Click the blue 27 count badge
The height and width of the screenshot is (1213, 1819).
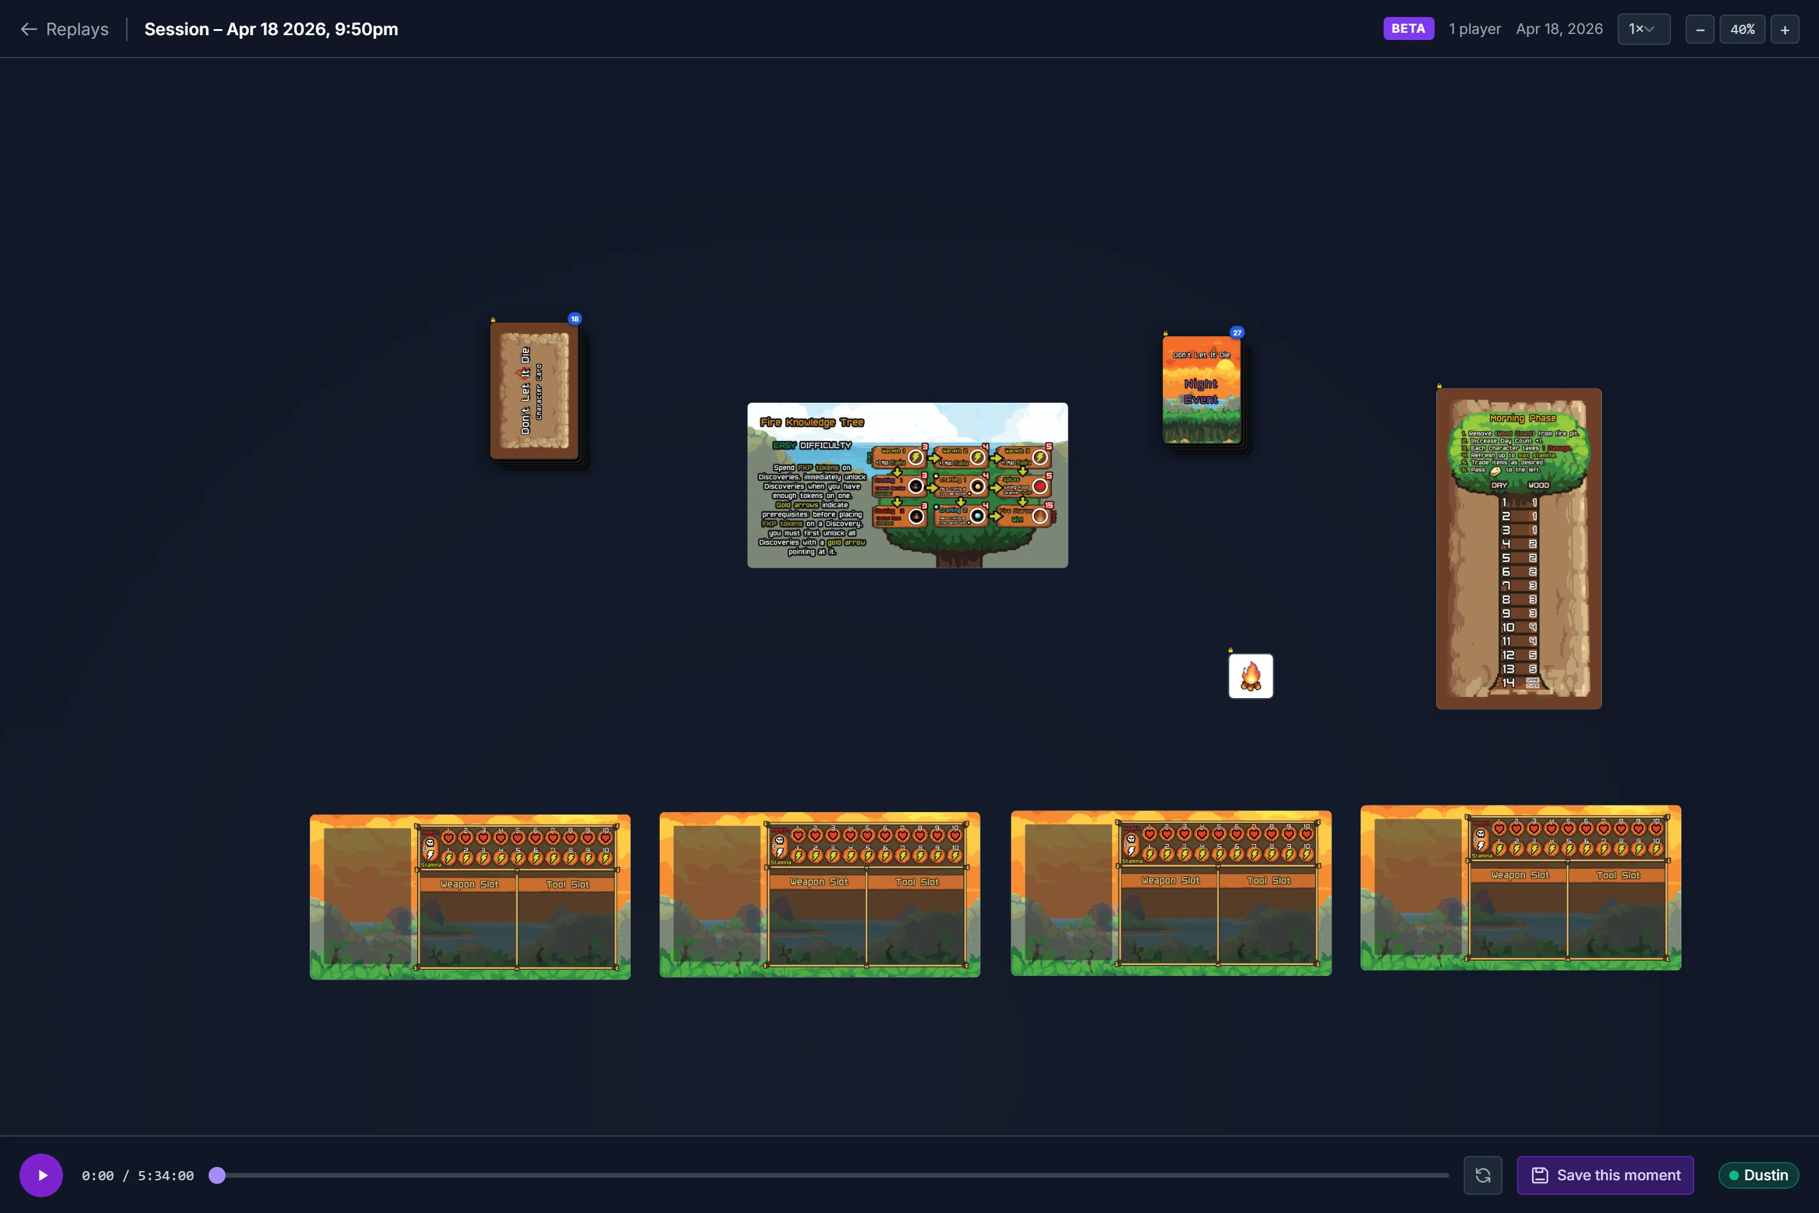tap(1238, 332)
